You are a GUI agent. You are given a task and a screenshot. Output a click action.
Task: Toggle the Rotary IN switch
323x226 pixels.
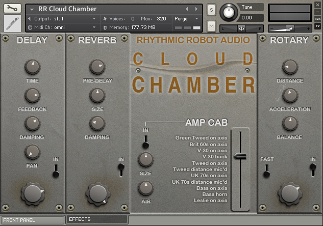coord(313,169)
